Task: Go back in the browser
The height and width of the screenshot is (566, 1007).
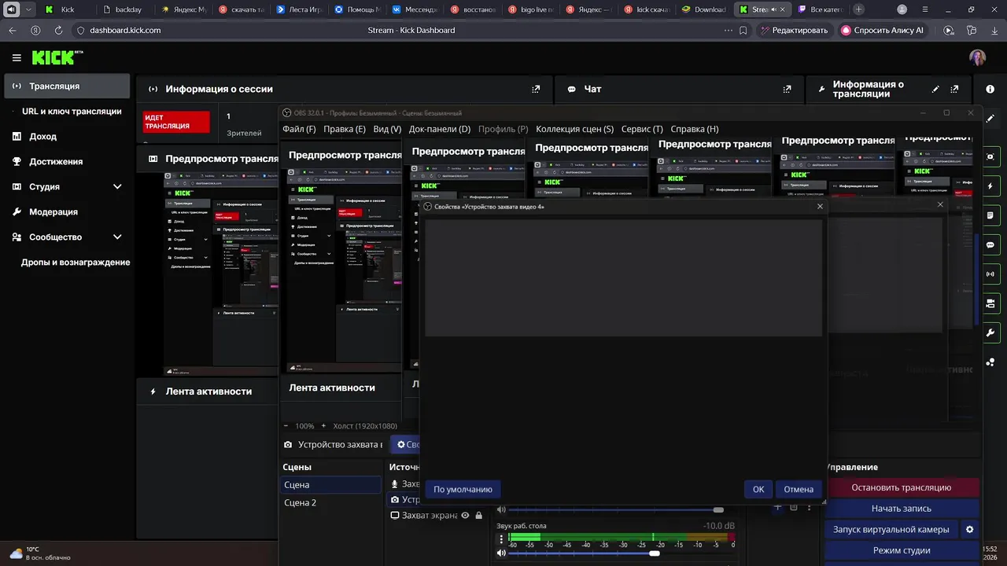Action: [12, 30]
